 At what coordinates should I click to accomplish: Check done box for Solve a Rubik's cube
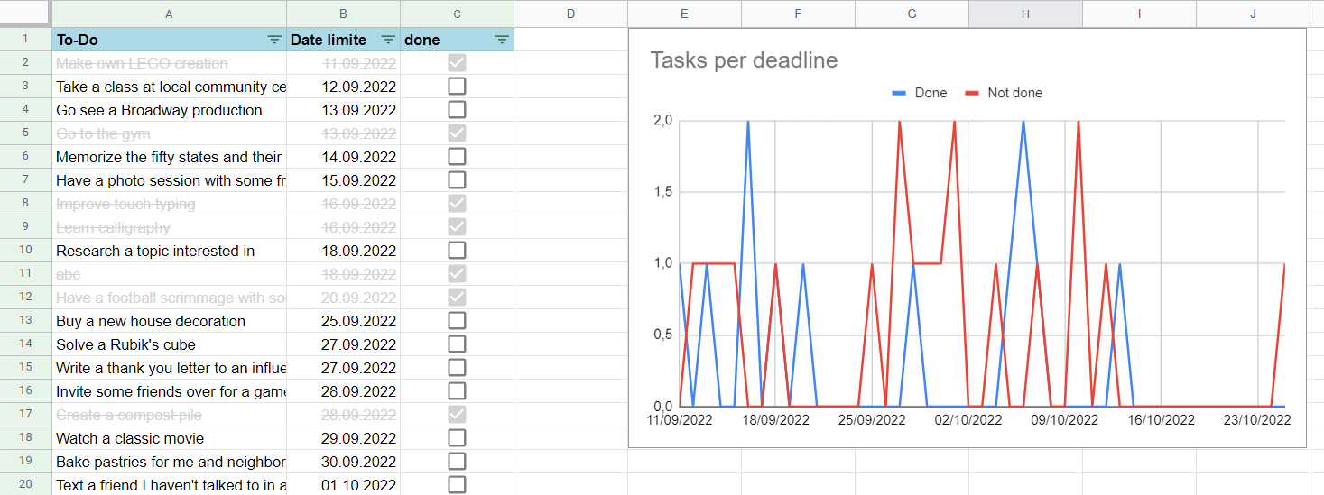[458, 344]
